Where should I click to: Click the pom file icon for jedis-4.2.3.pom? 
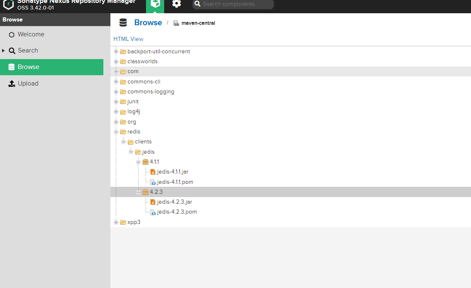click(153, 212)
